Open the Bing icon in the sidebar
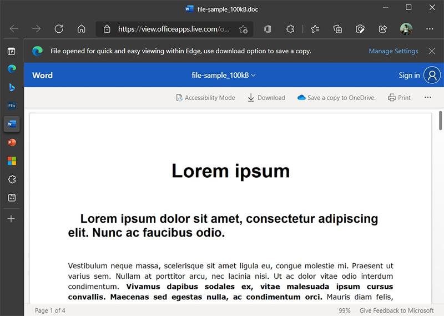 (12, 87)
